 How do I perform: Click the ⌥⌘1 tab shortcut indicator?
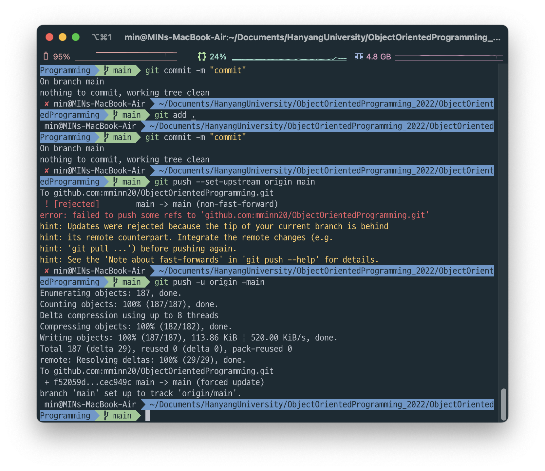click(102, 37)
